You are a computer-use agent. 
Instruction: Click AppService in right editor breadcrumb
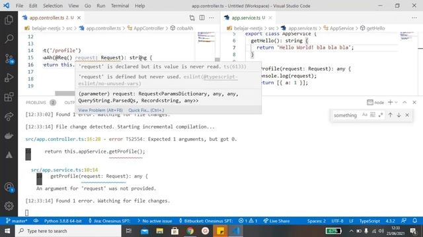(342, 28)
